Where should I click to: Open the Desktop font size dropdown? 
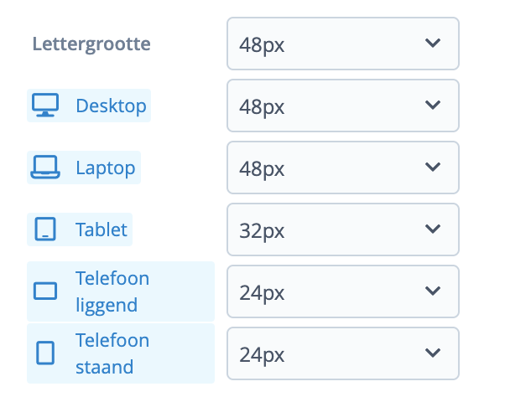pyautogui.click(x=342, y=106)
